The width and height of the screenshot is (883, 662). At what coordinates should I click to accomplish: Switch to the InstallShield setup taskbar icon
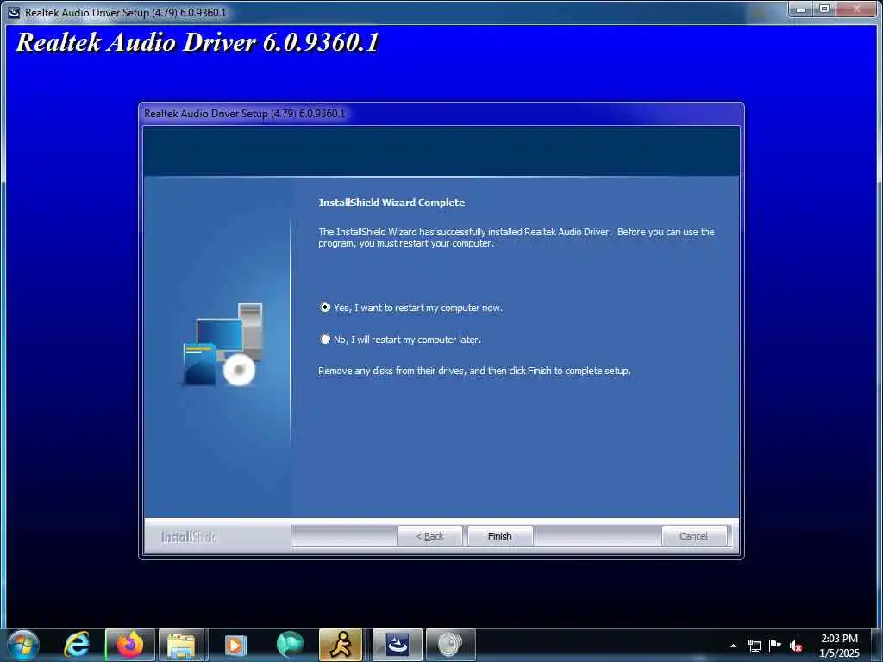pyautogui.click(x=397, y=645)
